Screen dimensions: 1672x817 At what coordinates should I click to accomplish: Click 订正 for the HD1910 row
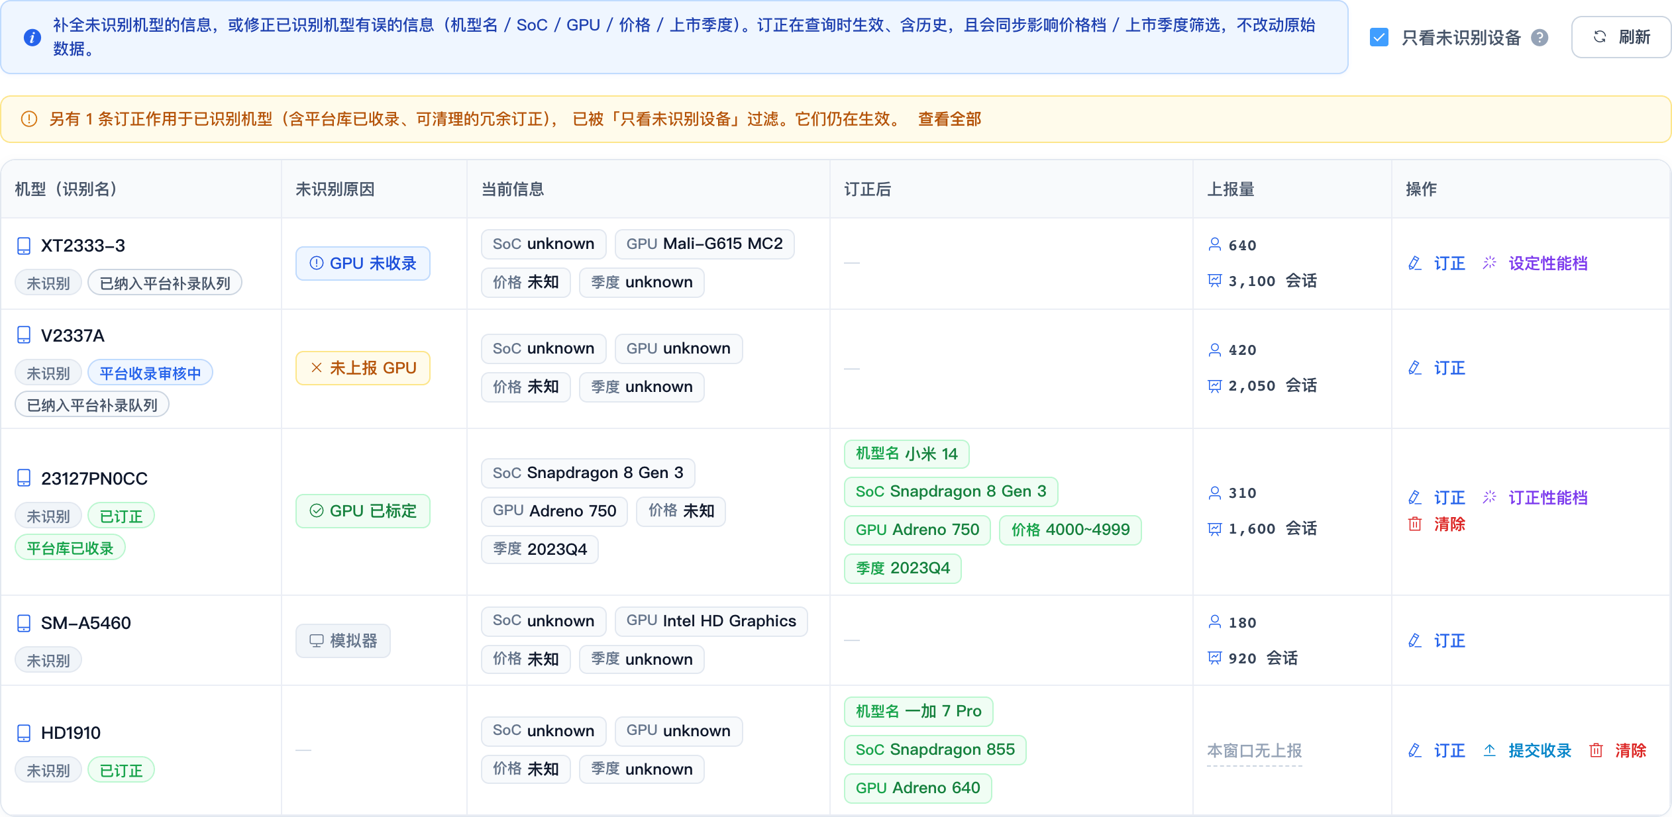(x=1436, y=751)
